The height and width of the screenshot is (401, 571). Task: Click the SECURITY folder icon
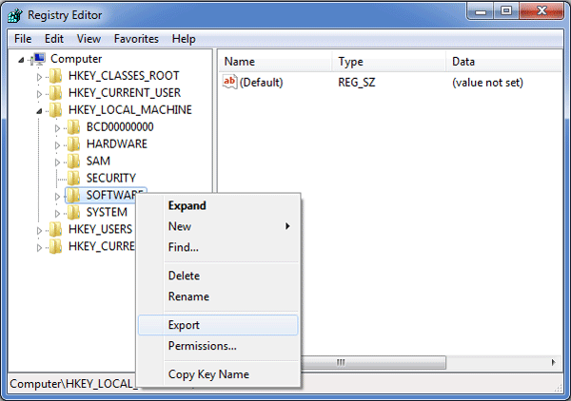pos(74,179)
